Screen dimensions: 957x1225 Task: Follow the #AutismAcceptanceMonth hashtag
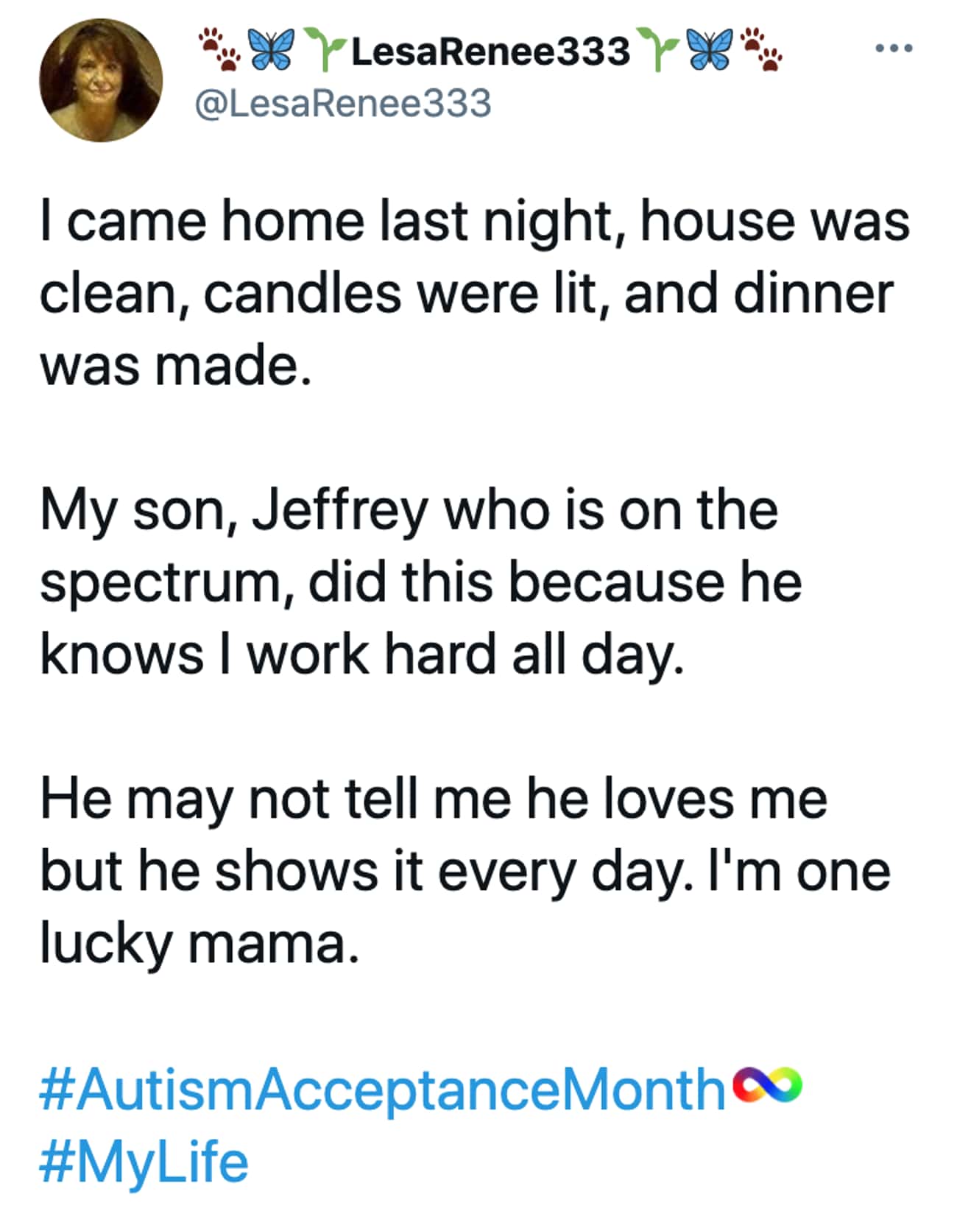[x=383, y=1089]
